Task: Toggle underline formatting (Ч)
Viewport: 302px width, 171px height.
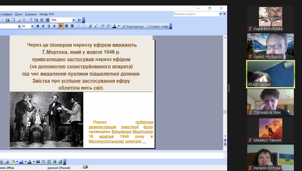Action: pyautogui.click(x=49, y=26)
